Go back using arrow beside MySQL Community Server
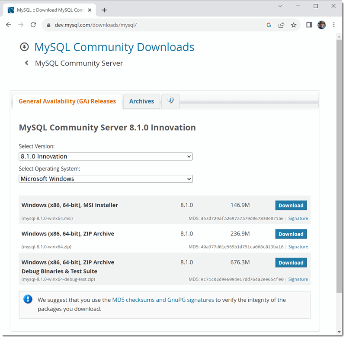Viewport: 346px width, 339px height. tap(27, 63)
